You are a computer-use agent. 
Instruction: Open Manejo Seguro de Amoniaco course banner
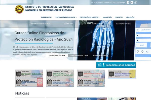pos(91,82)
